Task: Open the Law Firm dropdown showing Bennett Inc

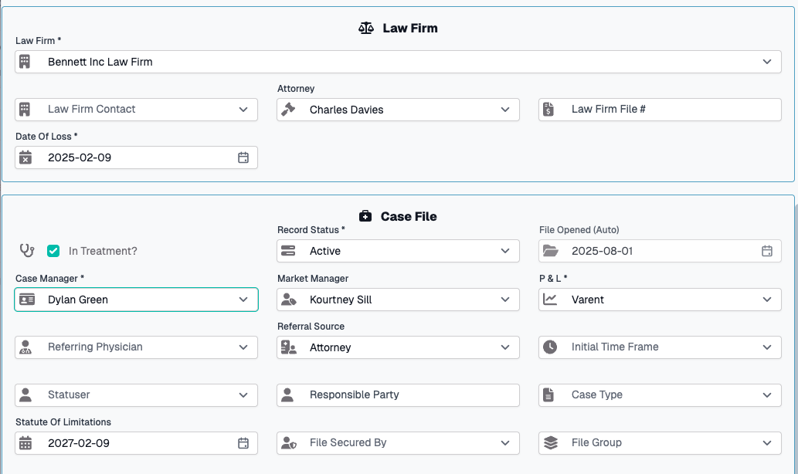Action: pyautogui.click(x=398, y=62)
